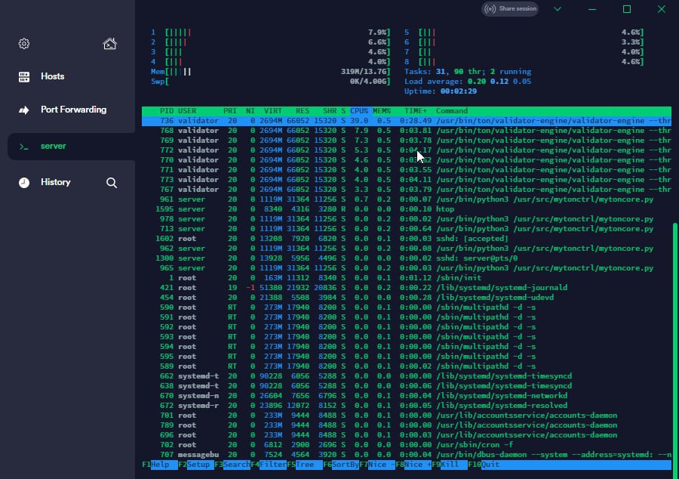Open the Hosts section

[x=52, y=76]
